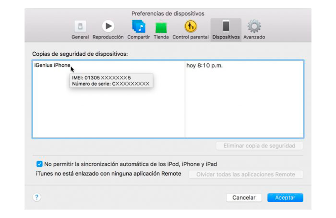Open the Avanzado gear icon
This screenshot has height=218, width=336.
(x=254, y=26)
